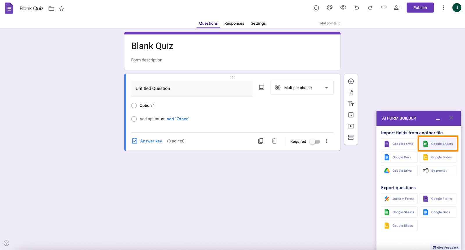The height and width of the screenshot is (250, 465).
Task: Import questions from side toolbar
Action: [x=351, y=93]
